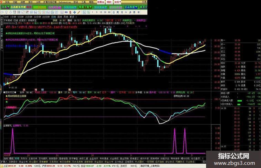Viewport: 261px width, 168px height.
Task: Click the candlestick chart toolbar icon
Action: [27, 12]
